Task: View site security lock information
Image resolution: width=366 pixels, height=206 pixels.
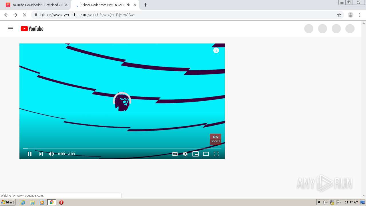Action: (36, 15)
